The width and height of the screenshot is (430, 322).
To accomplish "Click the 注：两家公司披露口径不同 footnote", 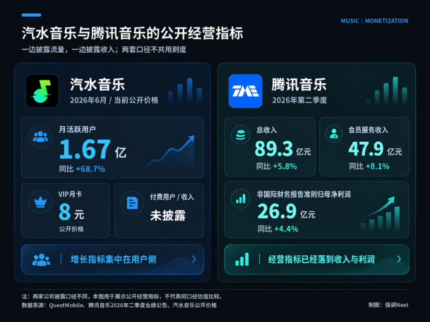I will [123, 297].
